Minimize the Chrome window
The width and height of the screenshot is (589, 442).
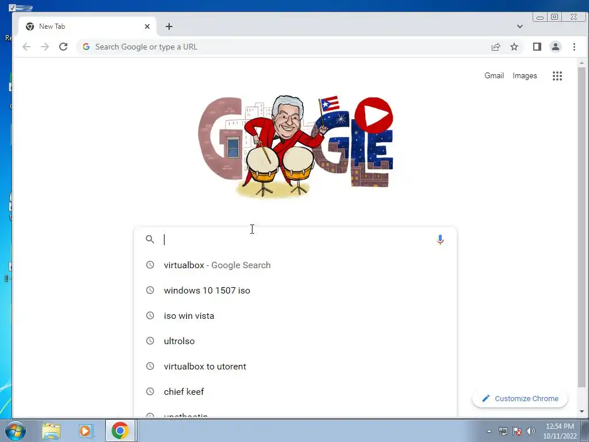[540, 17]
